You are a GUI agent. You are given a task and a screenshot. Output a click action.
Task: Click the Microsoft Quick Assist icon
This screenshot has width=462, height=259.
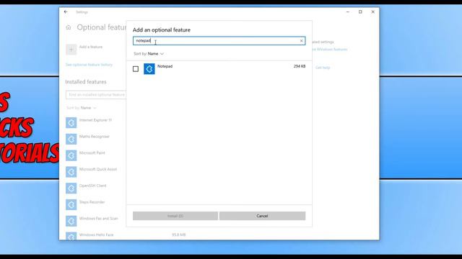click(x=71, y=172)
